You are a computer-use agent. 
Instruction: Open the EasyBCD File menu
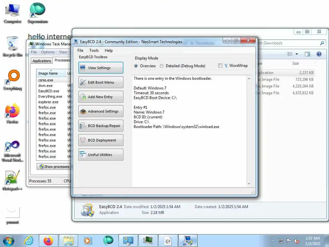[80, 50]
